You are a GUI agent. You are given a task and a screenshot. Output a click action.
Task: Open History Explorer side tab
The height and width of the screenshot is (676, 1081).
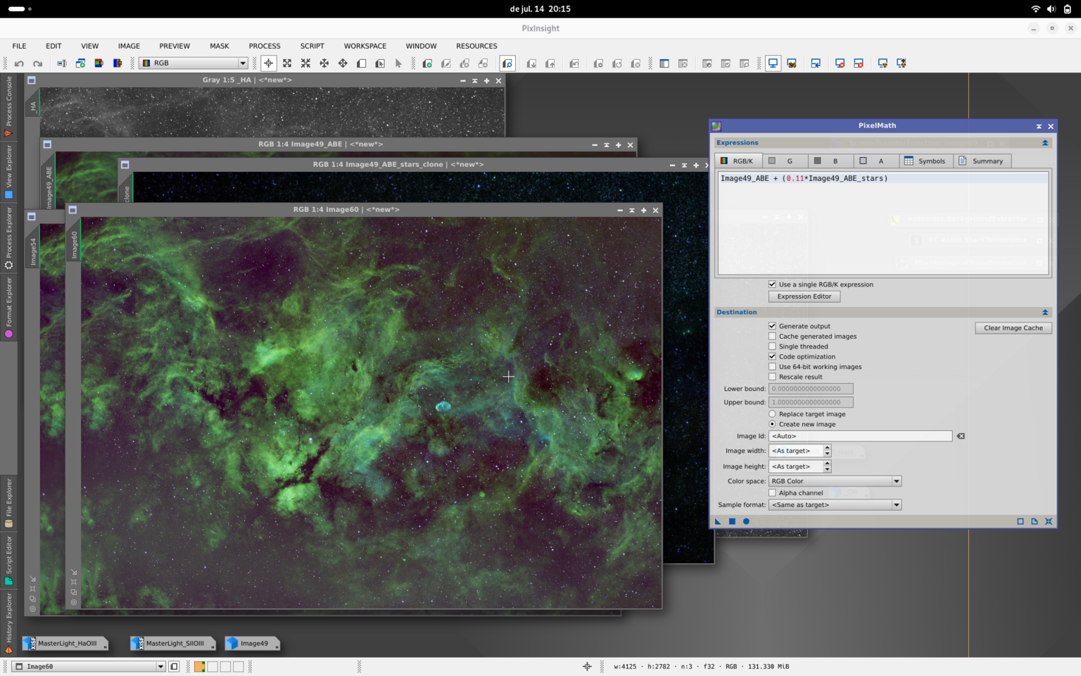click(x=8, y=623)
